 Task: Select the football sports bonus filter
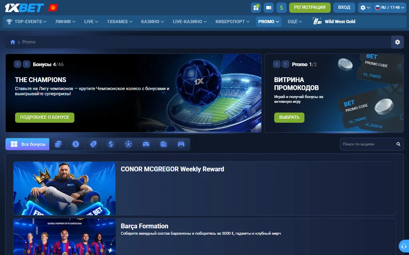[128, 144]
